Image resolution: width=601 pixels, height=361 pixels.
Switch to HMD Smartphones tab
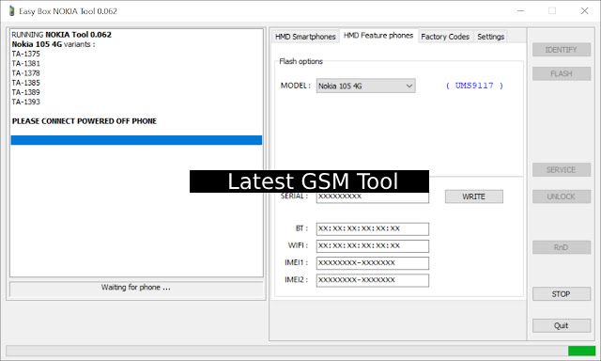point(305,37)
